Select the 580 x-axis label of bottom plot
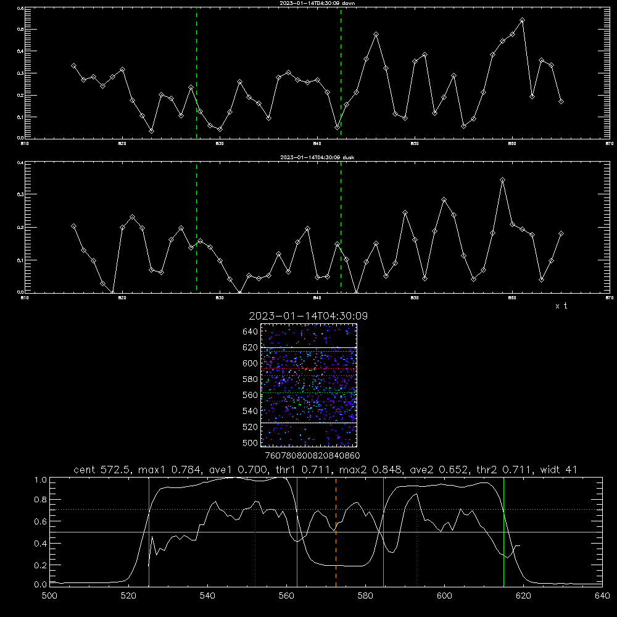 (x=365, y=596)
